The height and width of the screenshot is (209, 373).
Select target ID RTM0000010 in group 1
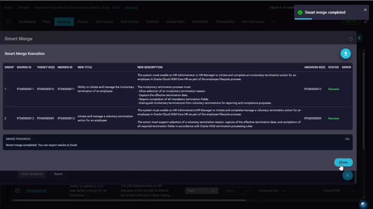(46, 89)
